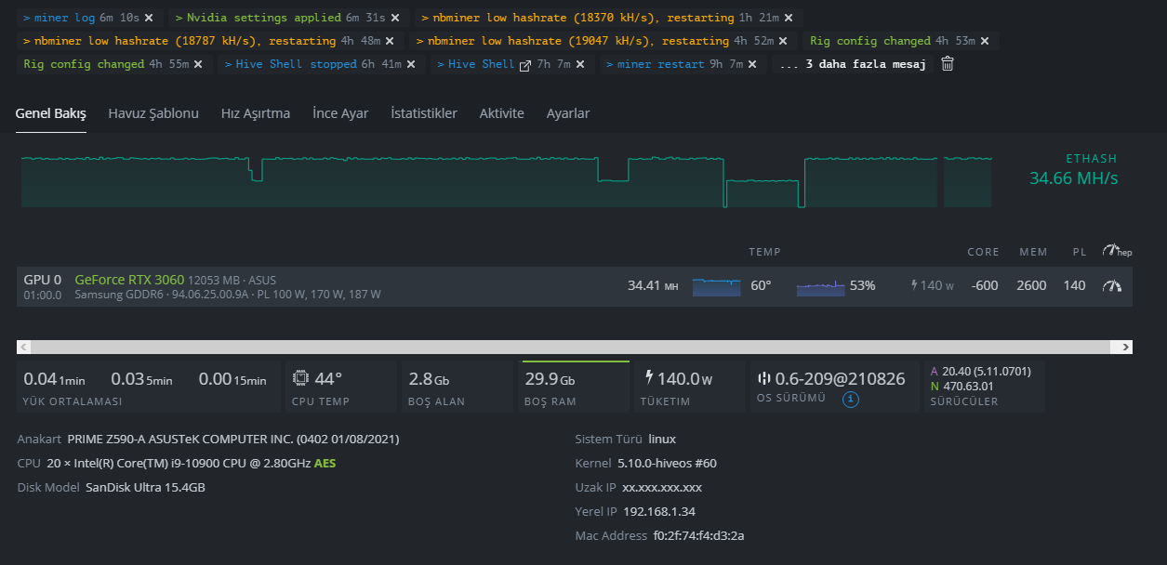Open the Ayarlar tab
The height and width of the screenshot is (565, 1167).
click(x=567, y=113)
